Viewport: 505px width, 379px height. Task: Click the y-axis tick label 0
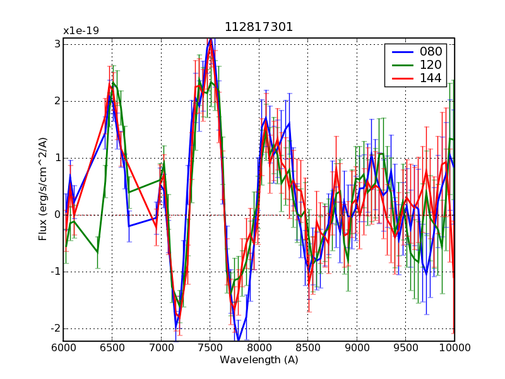(x=57, y=215)
